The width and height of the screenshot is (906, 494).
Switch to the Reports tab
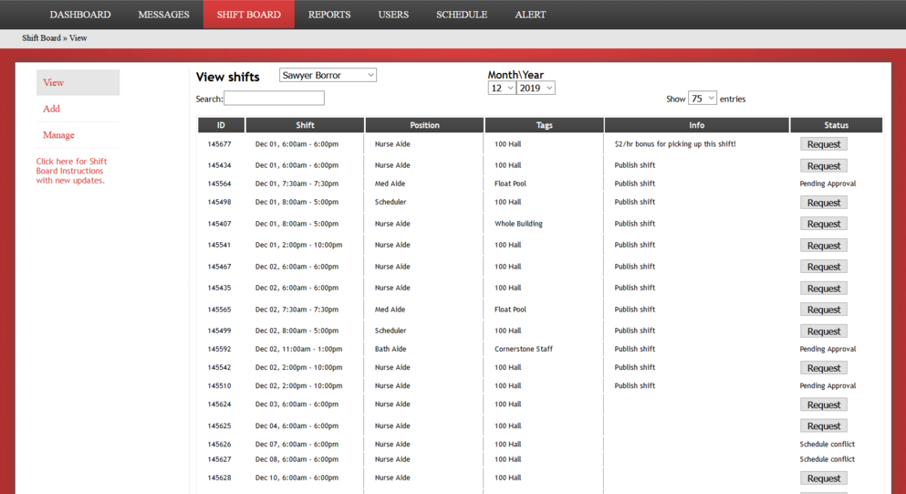click(x=329, y=15)
